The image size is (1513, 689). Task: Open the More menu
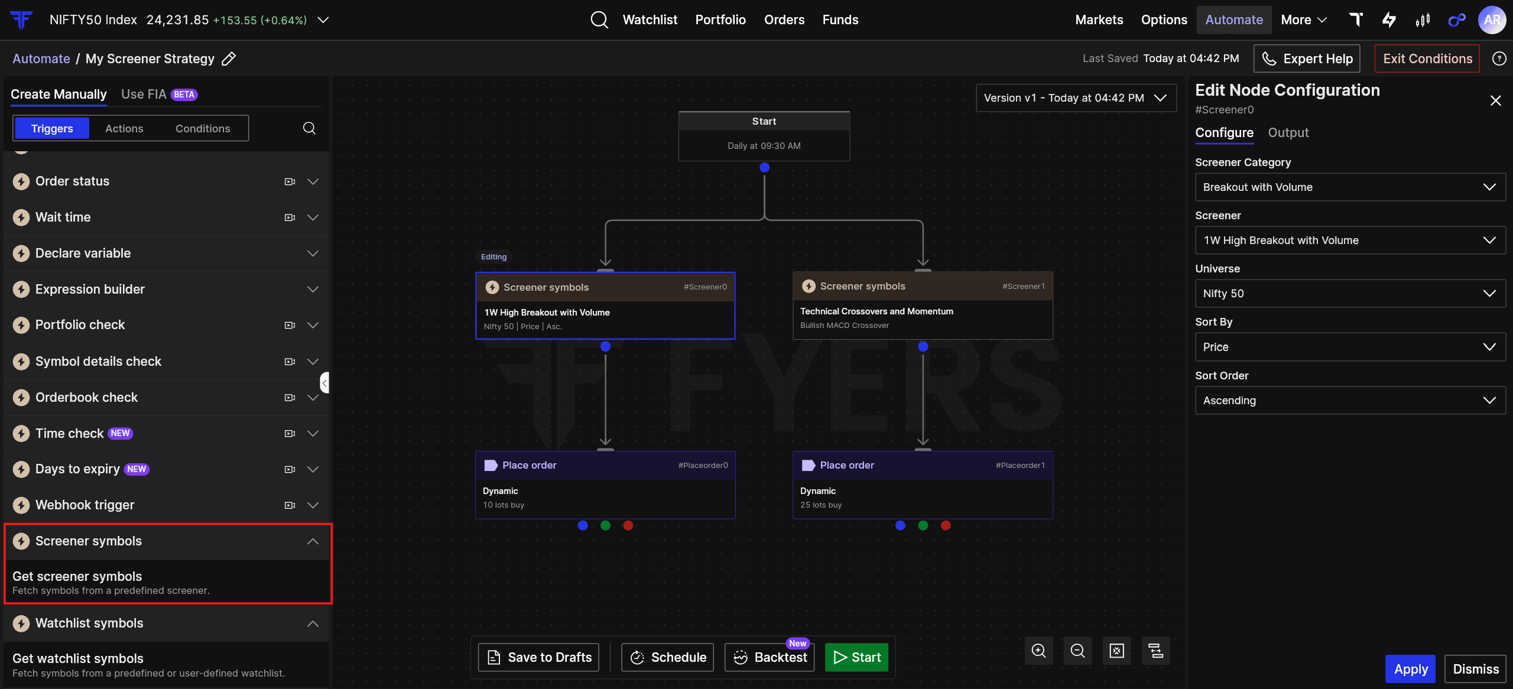[1304, 20]
